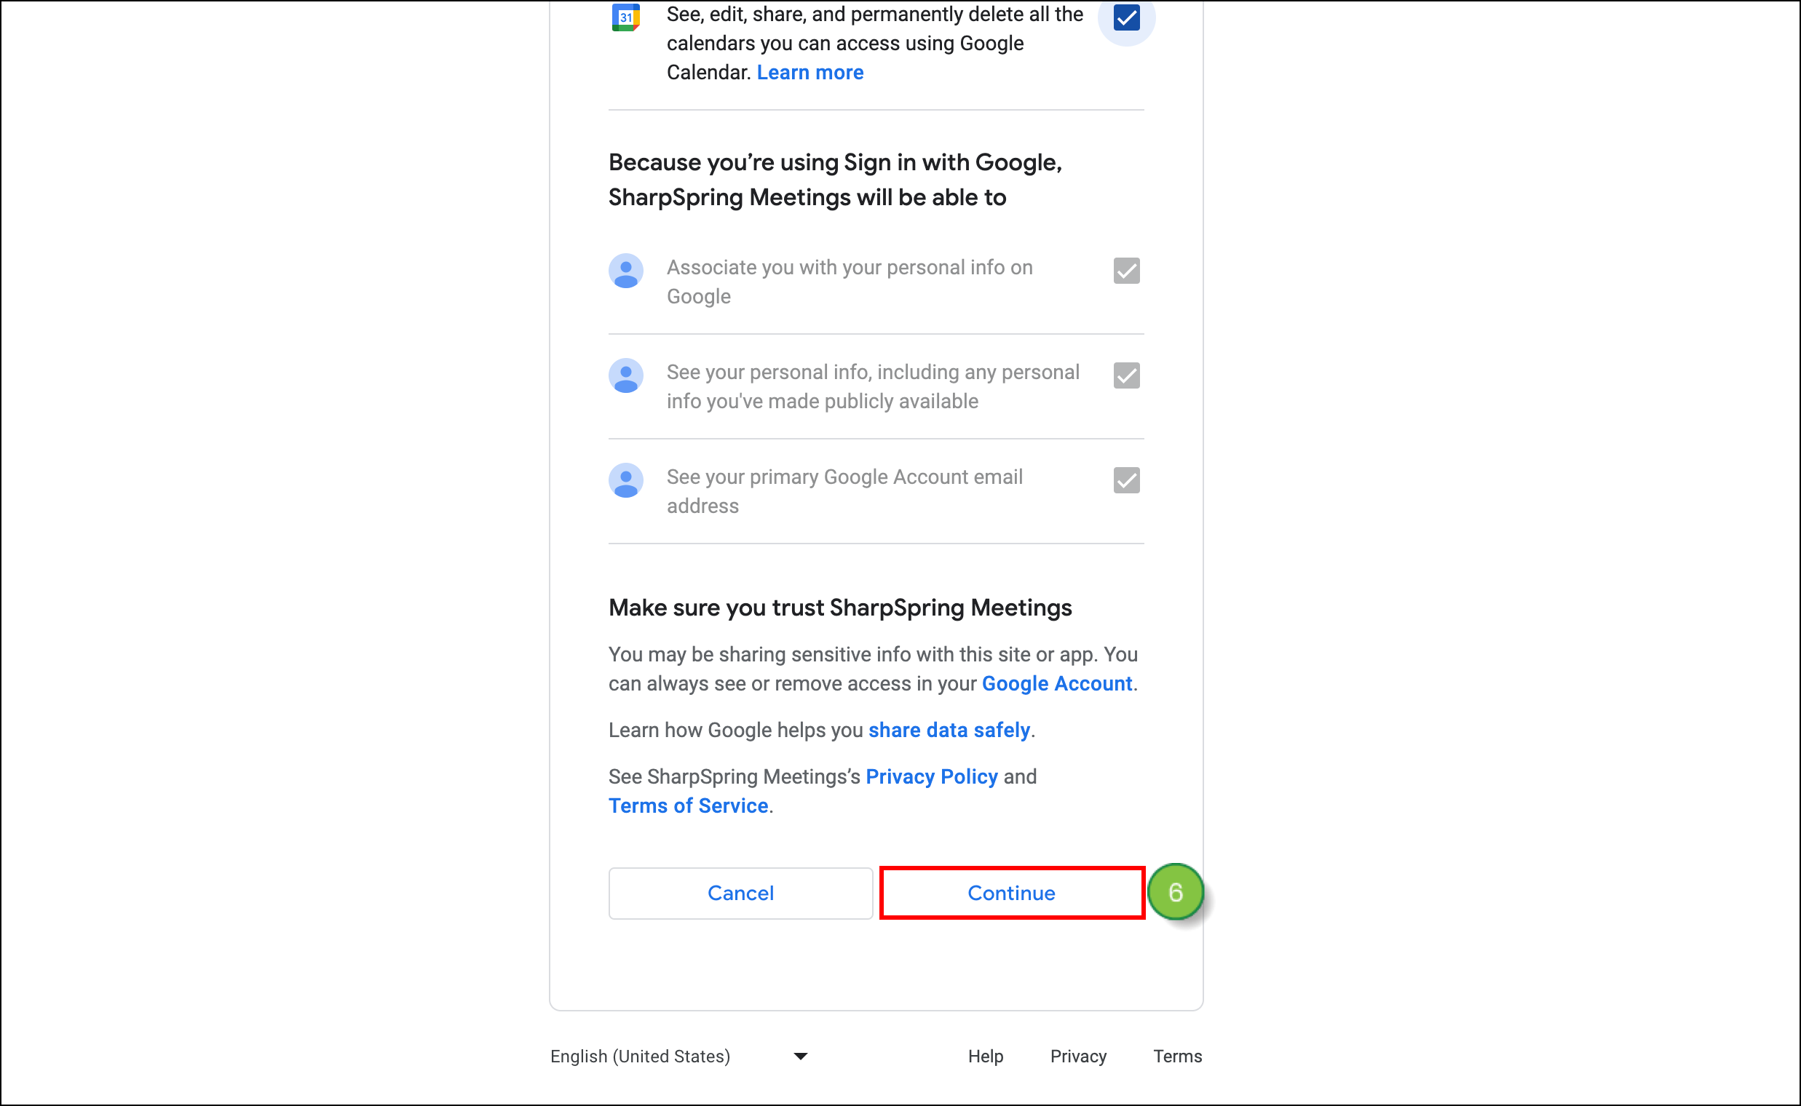Click profile icon beside 'See your personal info'

coord(626,376)
